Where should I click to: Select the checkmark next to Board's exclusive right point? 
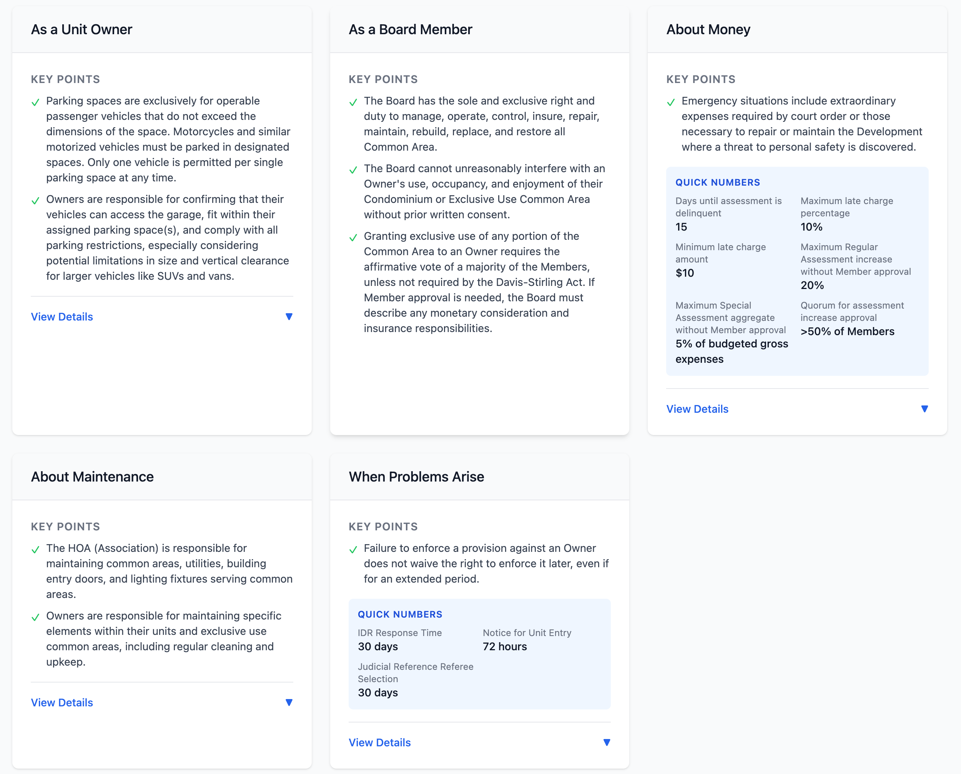354,103
